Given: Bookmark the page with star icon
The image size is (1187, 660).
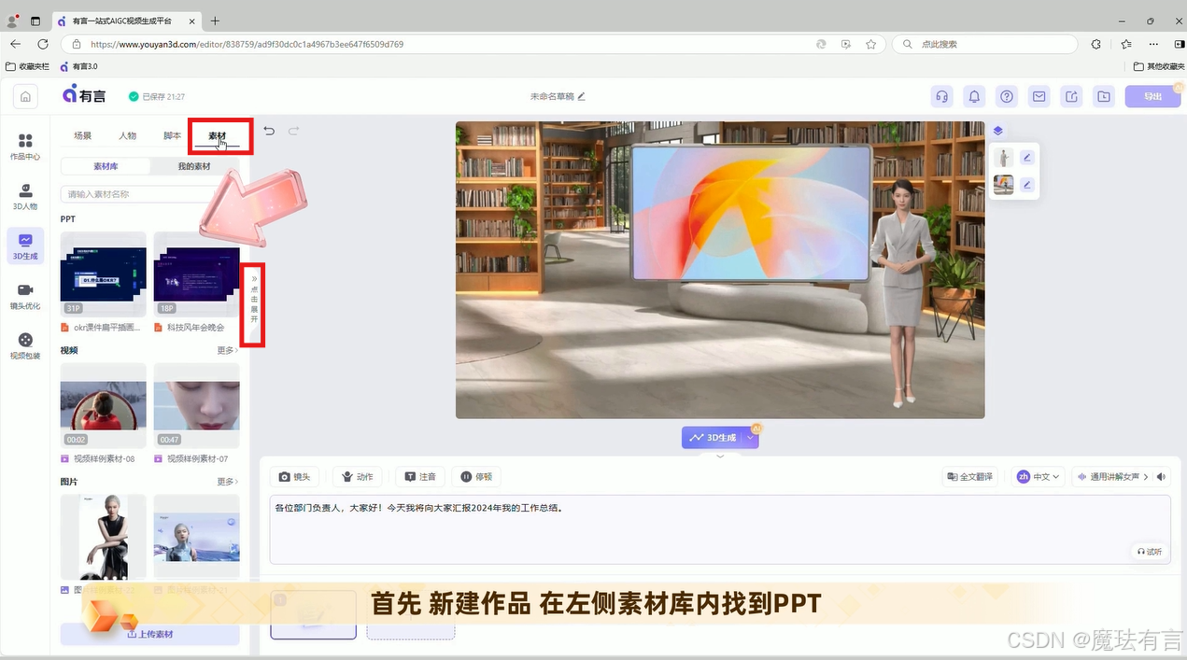Looking at the screenshot, I should tap(870, 44).
